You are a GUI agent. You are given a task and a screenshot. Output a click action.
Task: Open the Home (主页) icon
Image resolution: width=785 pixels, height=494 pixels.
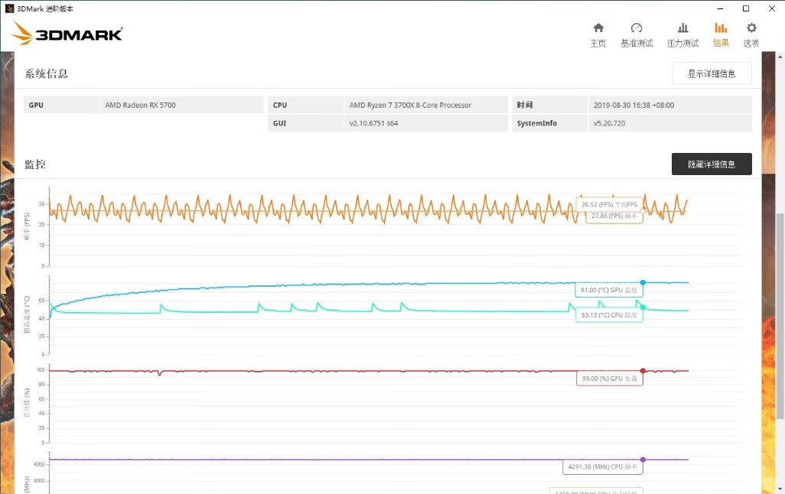coord(598,28)
